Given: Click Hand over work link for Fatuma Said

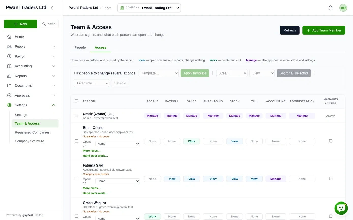Looking at the screenshot, I should coord(95,193).
